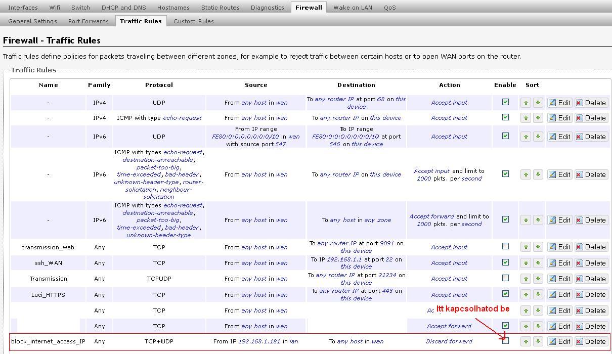This screenshot has width=612, height=354.
Task: Move IPv6 ICMP Accept forward rule down
Action: point(538,220)
